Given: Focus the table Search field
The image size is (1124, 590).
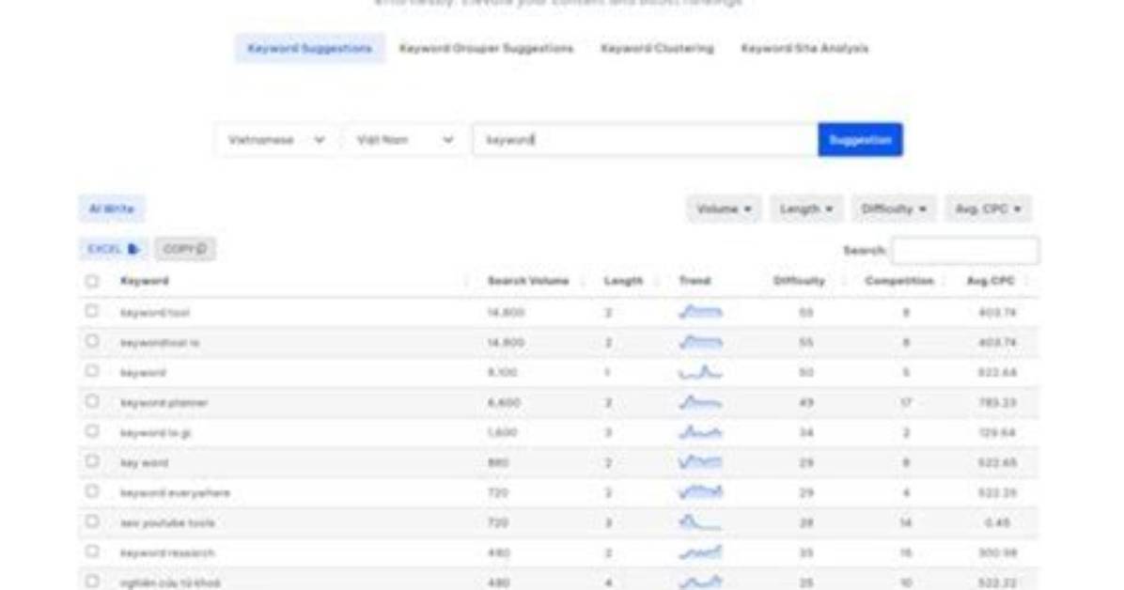Looking at the screenshot, I should (965, 250).
